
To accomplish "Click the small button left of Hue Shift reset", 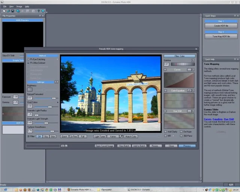I will [189, 111].
